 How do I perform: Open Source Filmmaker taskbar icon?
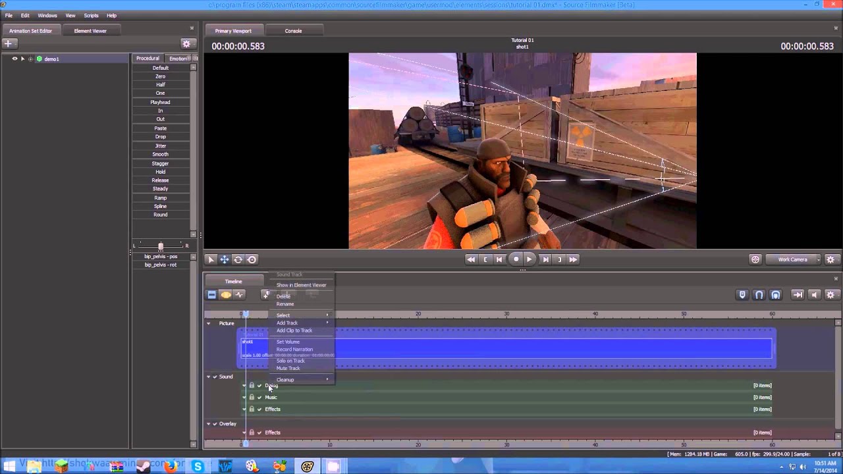coord(307,466)
